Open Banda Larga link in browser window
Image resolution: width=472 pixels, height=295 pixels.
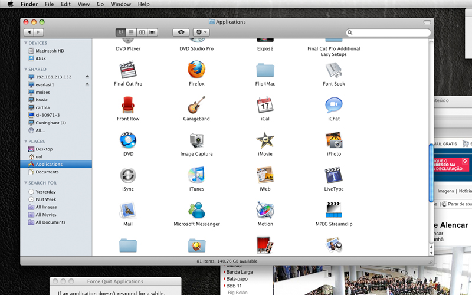pyautogui.click(x=240, y=272)
